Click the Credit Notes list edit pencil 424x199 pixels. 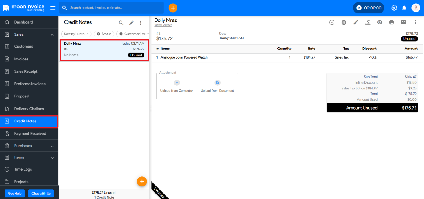click(x=131, y=23)
